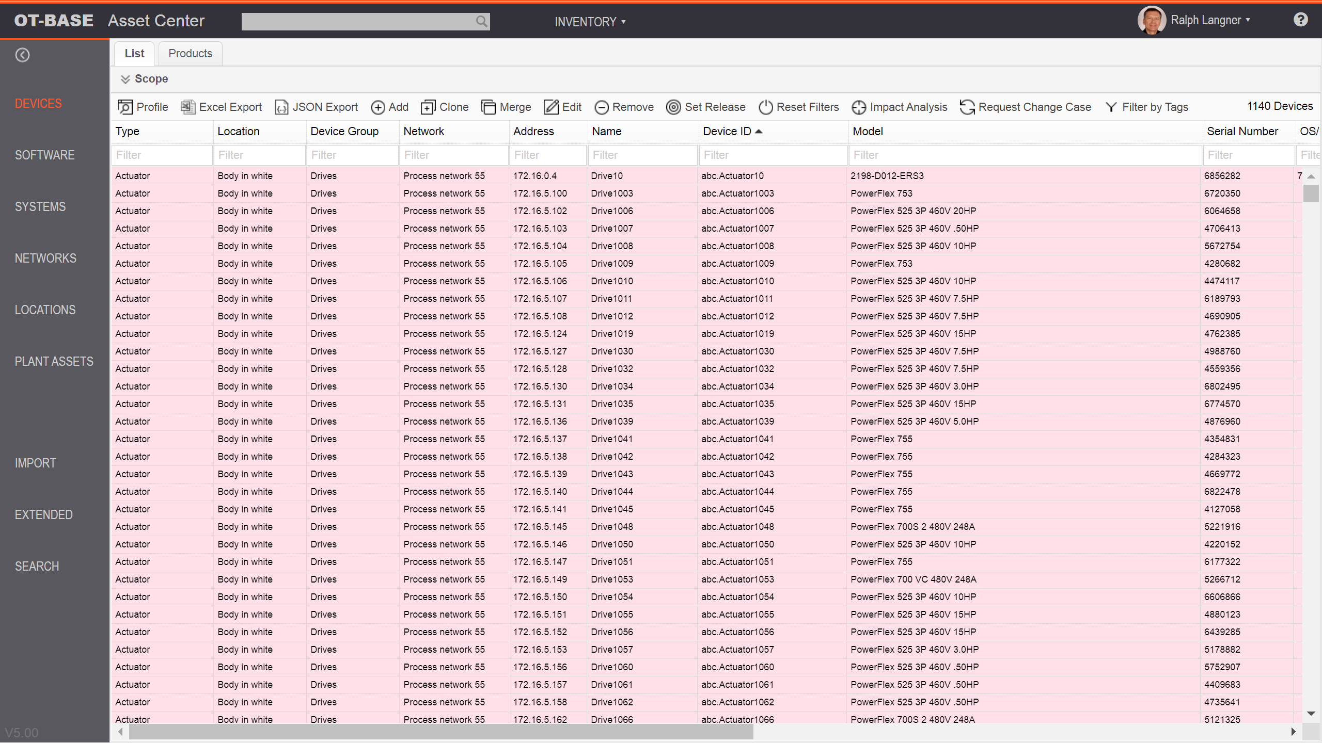Click serial number 6822478
Screen dimensions: 1322x743
point(1222,492)
